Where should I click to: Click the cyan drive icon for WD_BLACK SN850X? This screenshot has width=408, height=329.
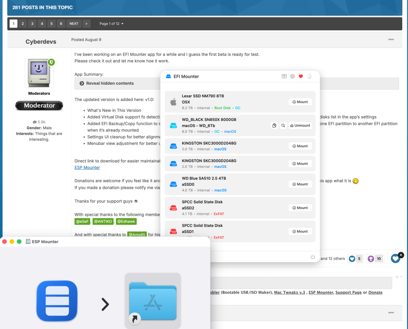coord(173,126)
